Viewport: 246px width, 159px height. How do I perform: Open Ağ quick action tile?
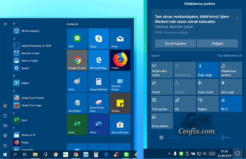[185, 104]
